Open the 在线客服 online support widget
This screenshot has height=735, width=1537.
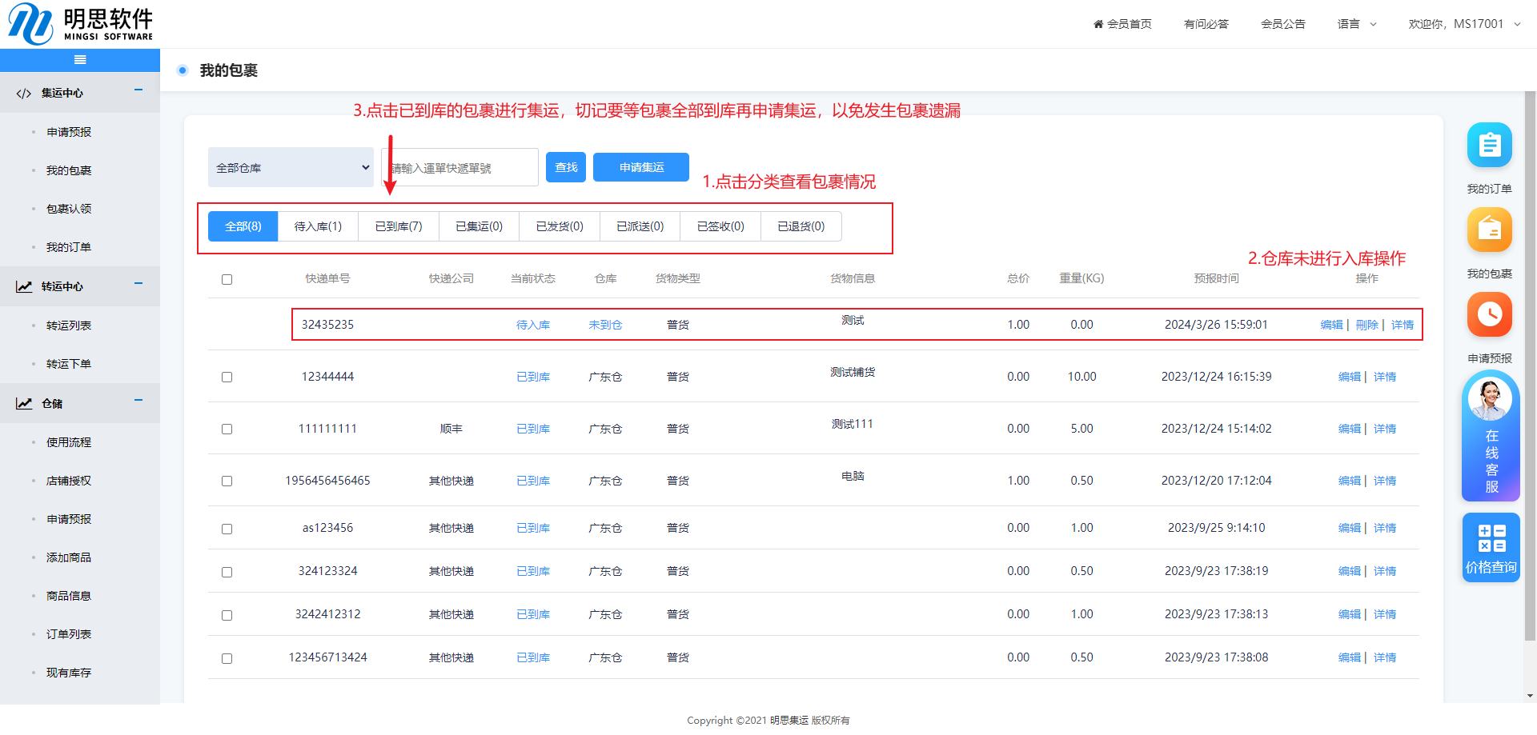pyautogui.click(x=1490, y=437)
